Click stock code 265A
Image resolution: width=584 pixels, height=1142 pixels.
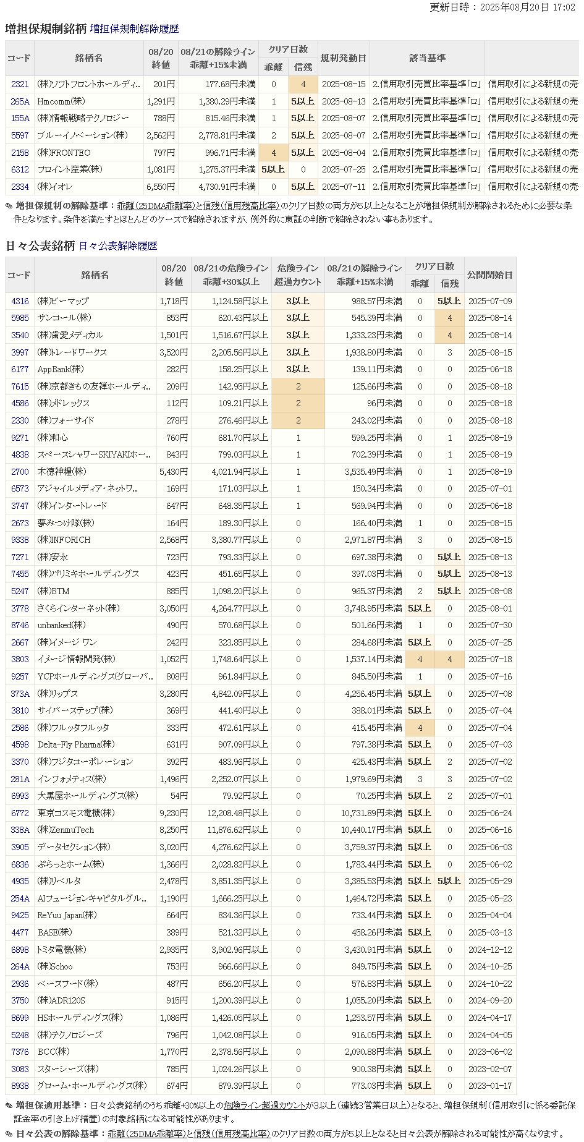pyautogui.click(x=20, y=101)
